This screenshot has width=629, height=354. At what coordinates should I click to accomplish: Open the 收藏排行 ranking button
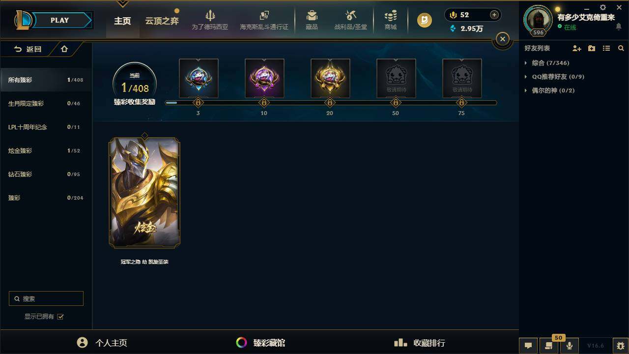click(x=420, y=343)
